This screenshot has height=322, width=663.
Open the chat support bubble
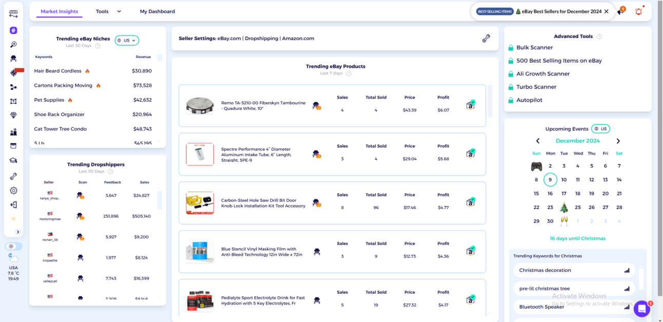tap(641, 309)
